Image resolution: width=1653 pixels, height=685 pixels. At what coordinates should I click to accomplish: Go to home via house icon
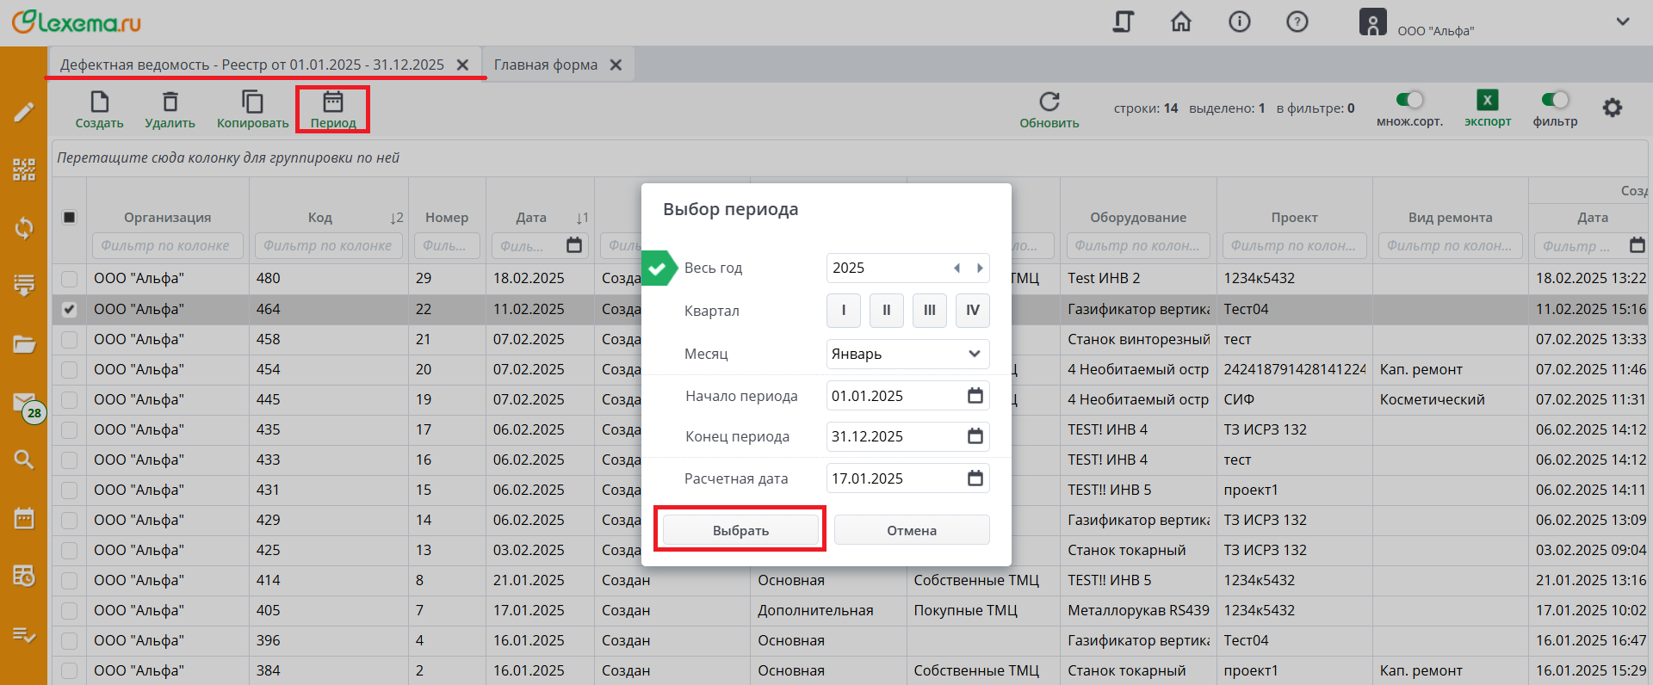[x=1181, y=22]
